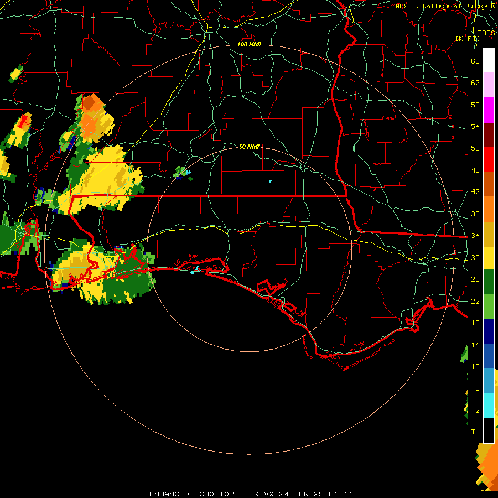Click the 30 scale label
498x498 pixels.
pyautogui.click(x=475, y=257)
